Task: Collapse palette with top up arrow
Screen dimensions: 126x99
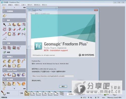Action: tap(14, 7)
